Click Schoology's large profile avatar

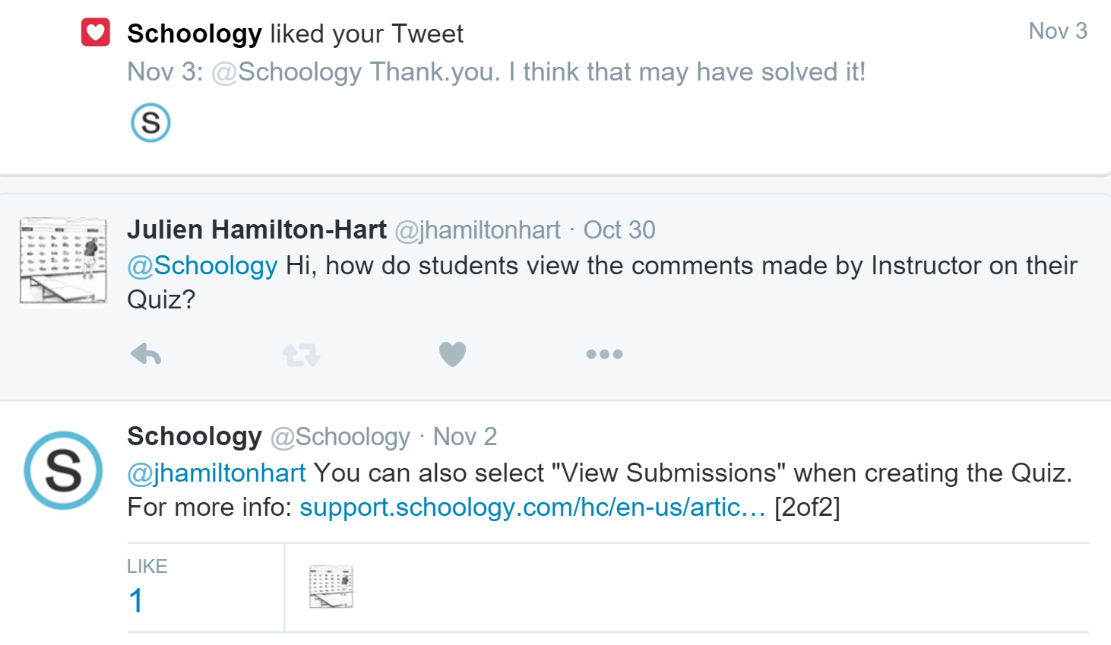(x=63, y=470)
